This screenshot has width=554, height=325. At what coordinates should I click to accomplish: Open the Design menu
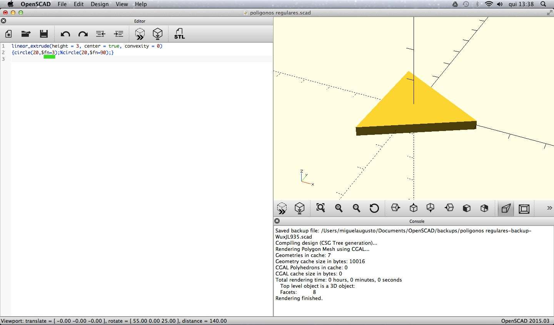point(100,4)
